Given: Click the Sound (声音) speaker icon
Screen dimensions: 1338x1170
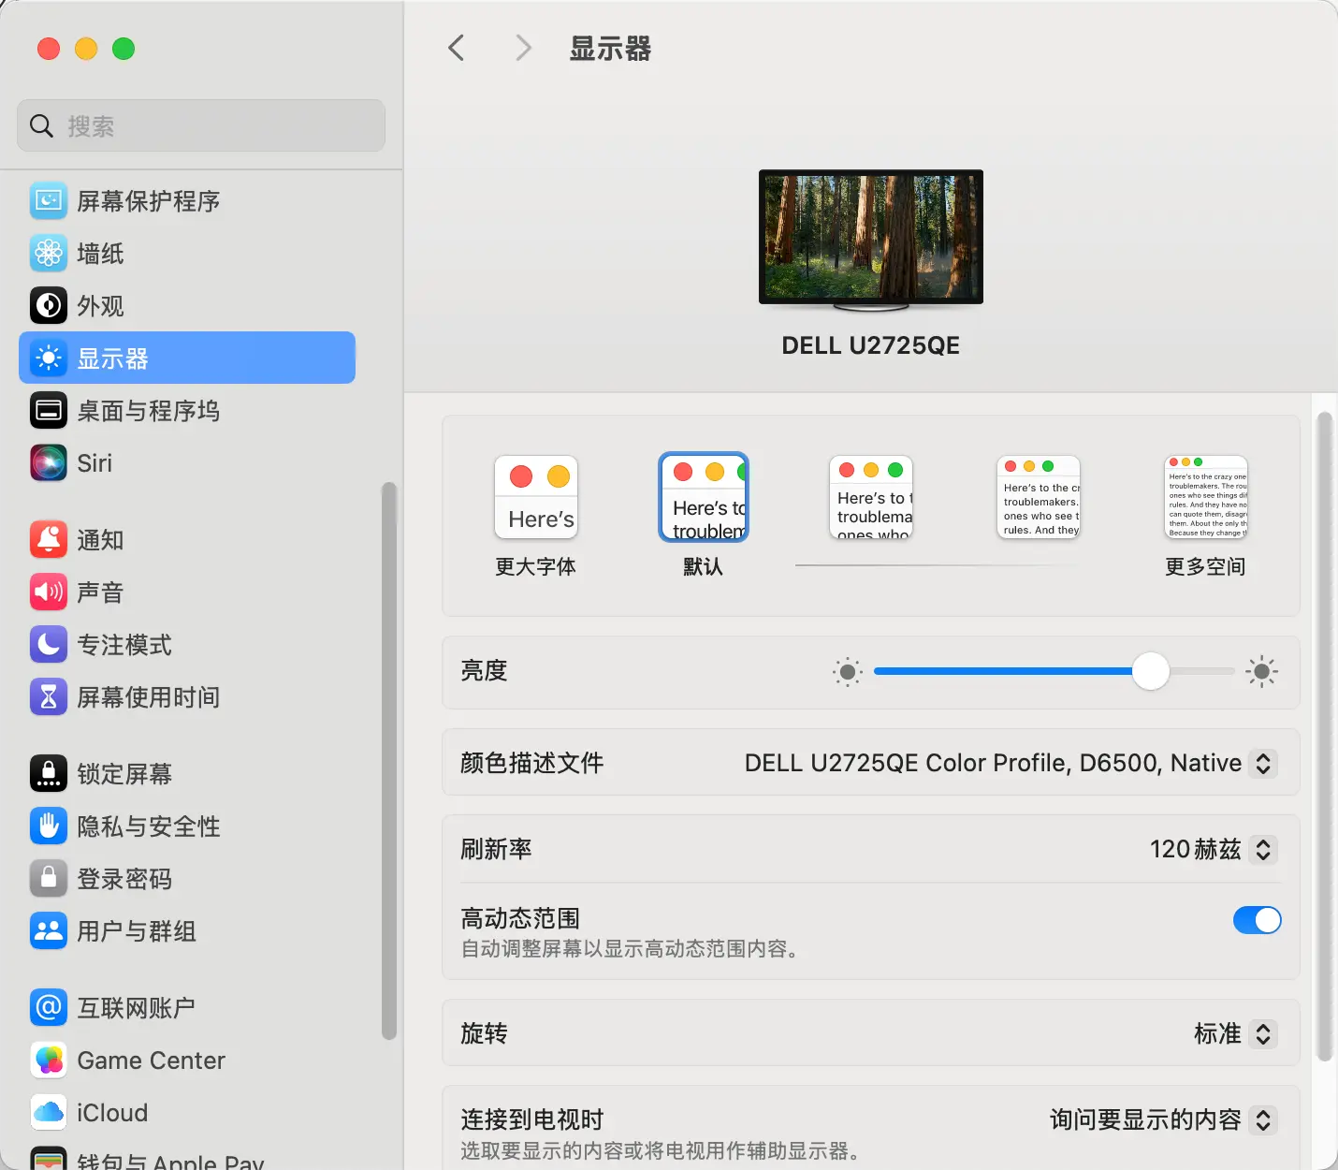Looking at the screenshot, I should point(49,592).
